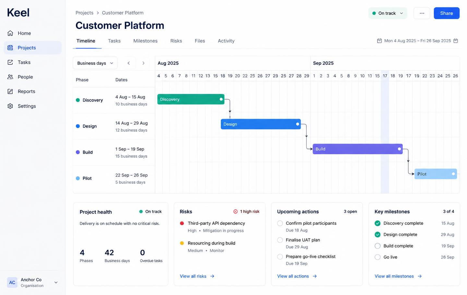Open the Activity tab
This screenshot has height=295, width=467.
226,41
